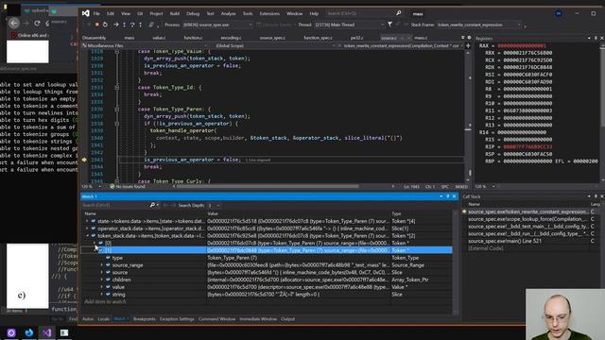Close the Watch 1 panel
The height and width of the screenshot is (340, 605).
[x=454, y=196]
